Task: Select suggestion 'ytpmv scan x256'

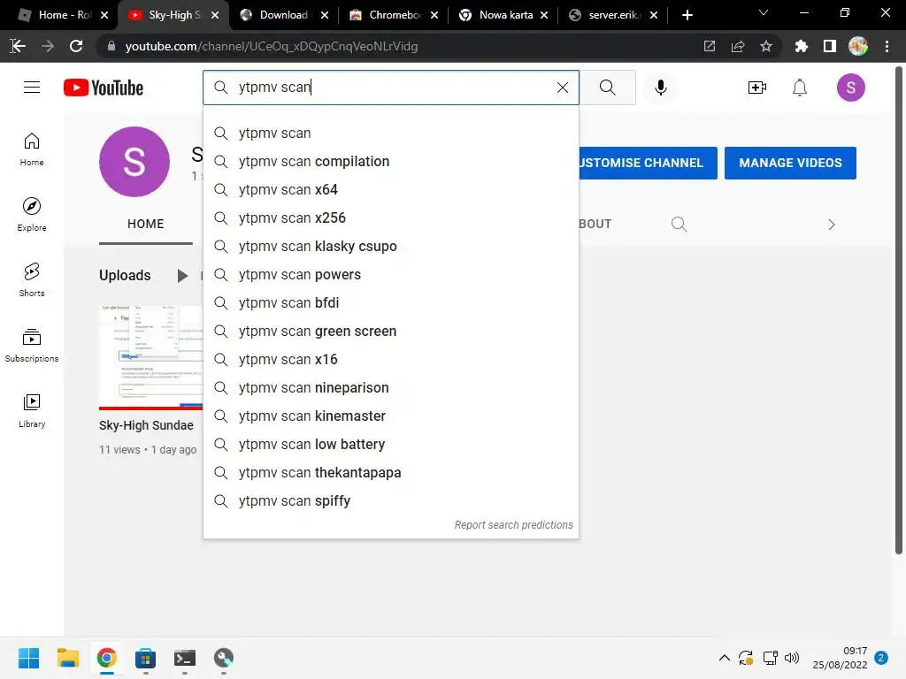Action: pyautogui.click(x=391, y=218)
